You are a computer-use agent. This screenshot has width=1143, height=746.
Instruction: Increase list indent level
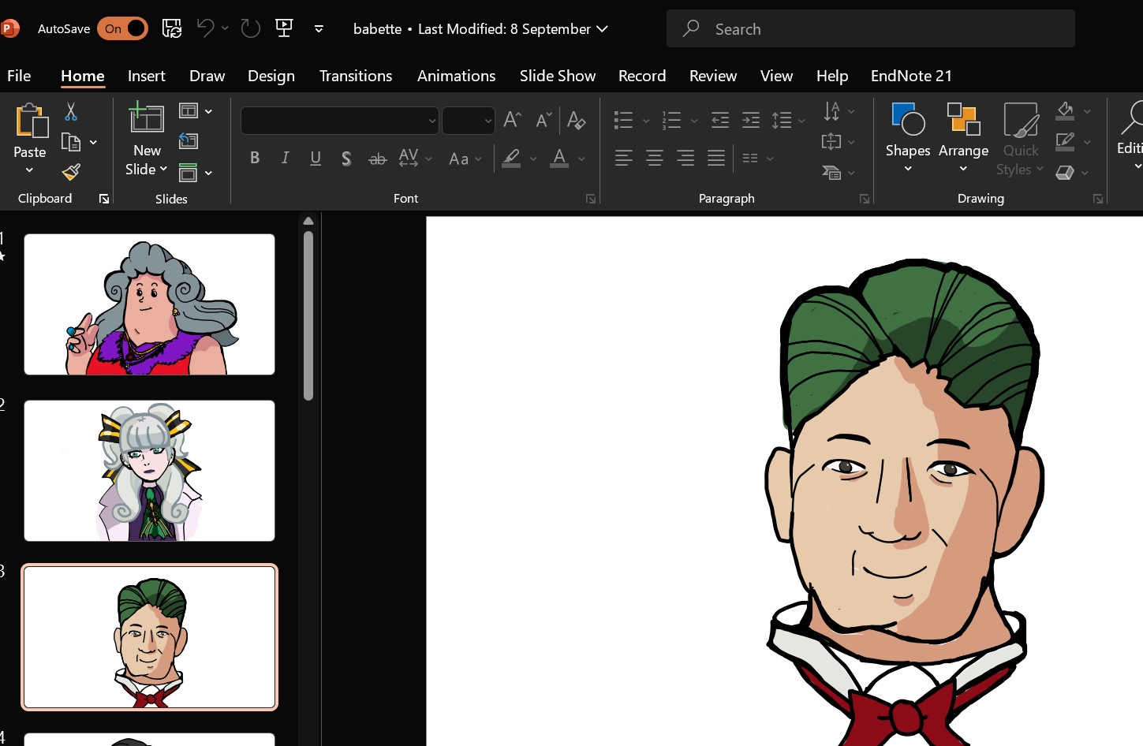click(x=751, y=120)
